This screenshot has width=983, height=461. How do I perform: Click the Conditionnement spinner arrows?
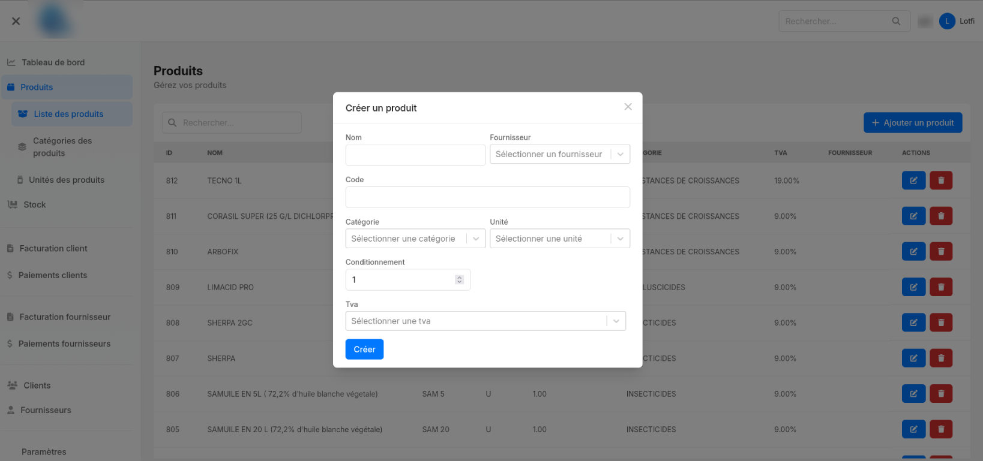click(459, 279)
